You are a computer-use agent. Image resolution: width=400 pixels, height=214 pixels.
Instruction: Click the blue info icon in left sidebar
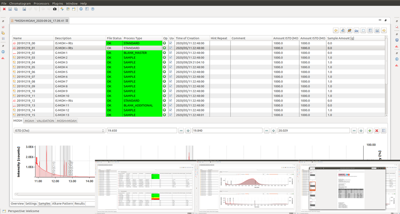pyautogui.click(x=3, y=52)
